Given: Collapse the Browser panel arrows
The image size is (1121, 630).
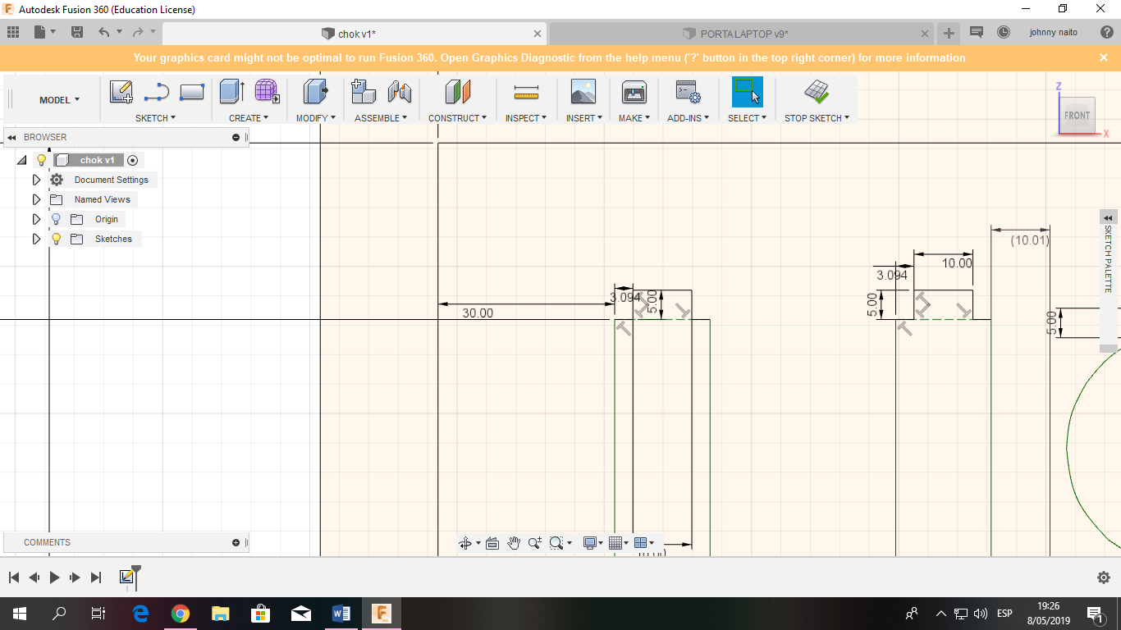Looking at the screenshot, I should click(11, 137).
